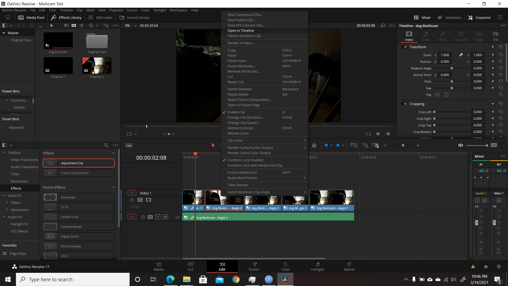
Task: Adjust the timeline zoom slider
Action: pos(403,145)
